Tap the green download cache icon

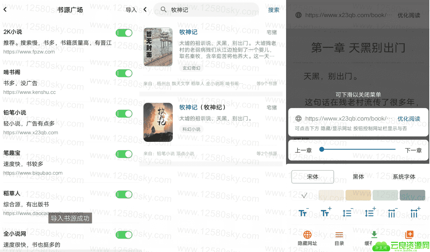(x=374, y=234)
